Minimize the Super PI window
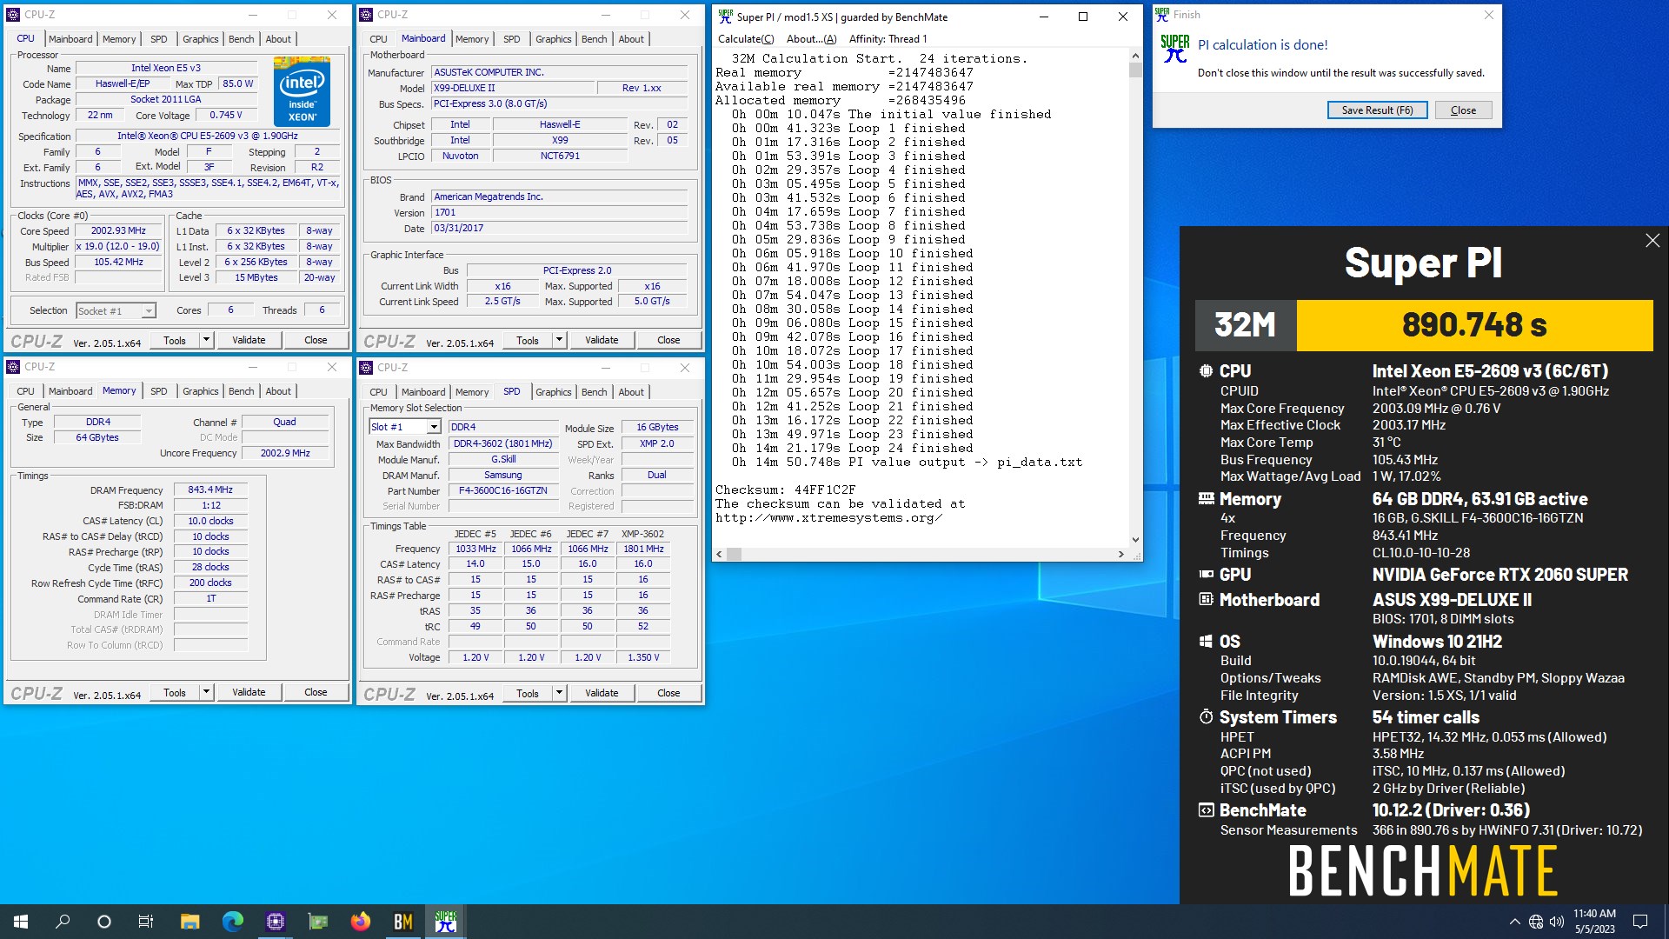 1043,17
